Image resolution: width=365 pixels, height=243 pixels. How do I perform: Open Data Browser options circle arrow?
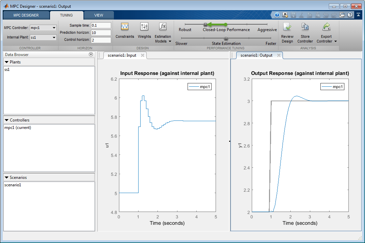coord(91,54)
